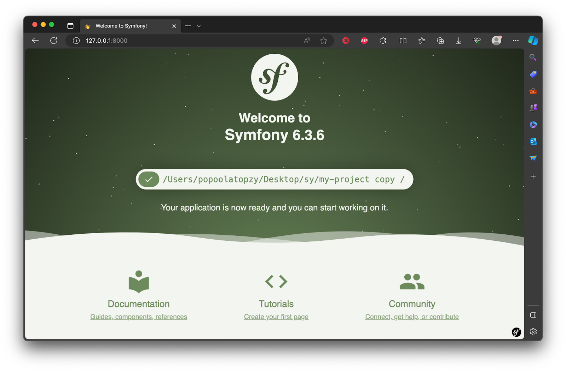Customize sidebar with plus button
566x372 pixels.
[x=533, y=176]
